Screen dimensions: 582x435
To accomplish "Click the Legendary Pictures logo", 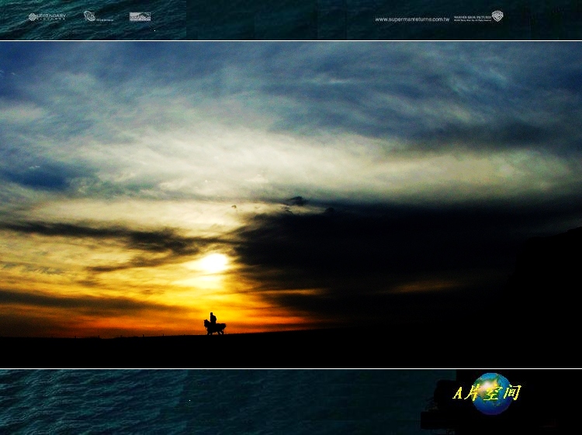I will tap(47, 17).
